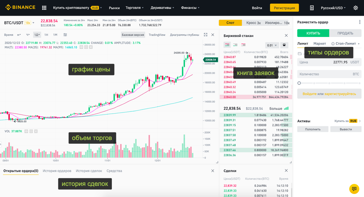
Task: Enter fullscreen chart mode
Action: click(205, 35)
